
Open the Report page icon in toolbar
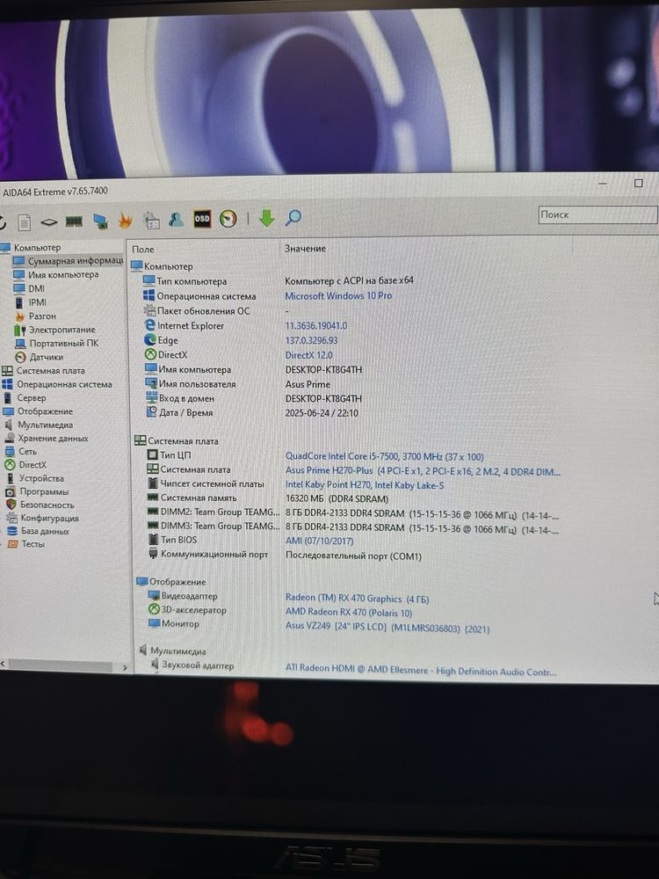coord(24,222)
